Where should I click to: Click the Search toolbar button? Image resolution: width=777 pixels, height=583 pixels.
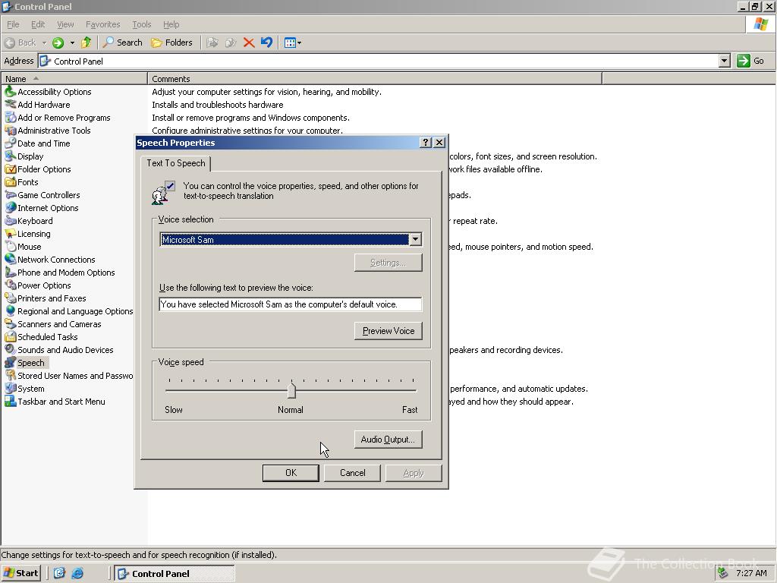[x=122, y=43]
